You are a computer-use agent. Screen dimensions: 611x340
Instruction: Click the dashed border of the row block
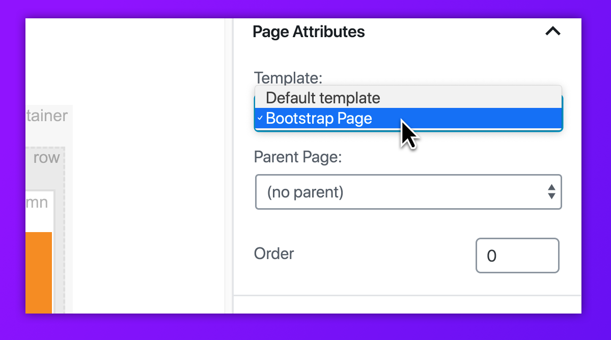64,229
